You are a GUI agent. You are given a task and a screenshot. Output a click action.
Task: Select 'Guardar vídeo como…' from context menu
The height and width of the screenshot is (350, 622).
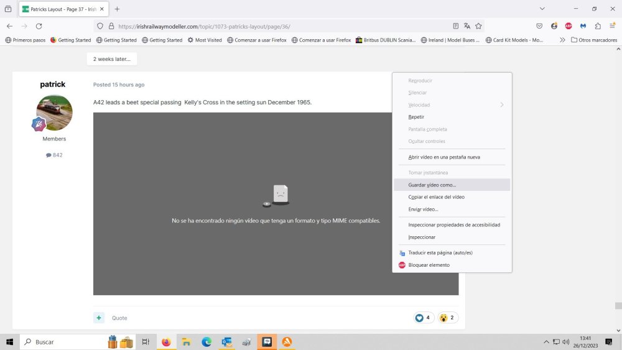[x=432, y=185]
